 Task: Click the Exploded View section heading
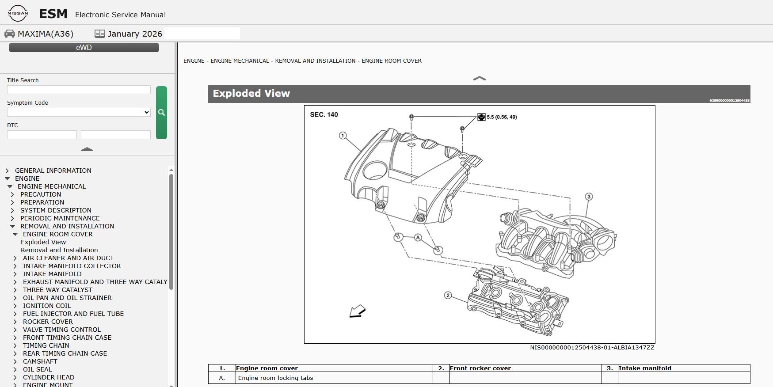click(251, 94)
